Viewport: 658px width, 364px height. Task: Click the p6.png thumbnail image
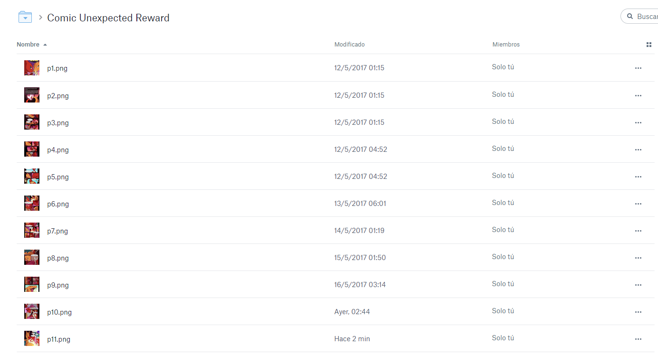point(32,203)
